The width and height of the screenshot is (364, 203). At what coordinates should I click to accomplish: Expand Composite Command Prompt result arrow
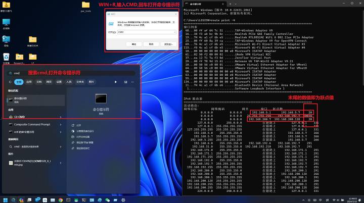tap(60, 124)
